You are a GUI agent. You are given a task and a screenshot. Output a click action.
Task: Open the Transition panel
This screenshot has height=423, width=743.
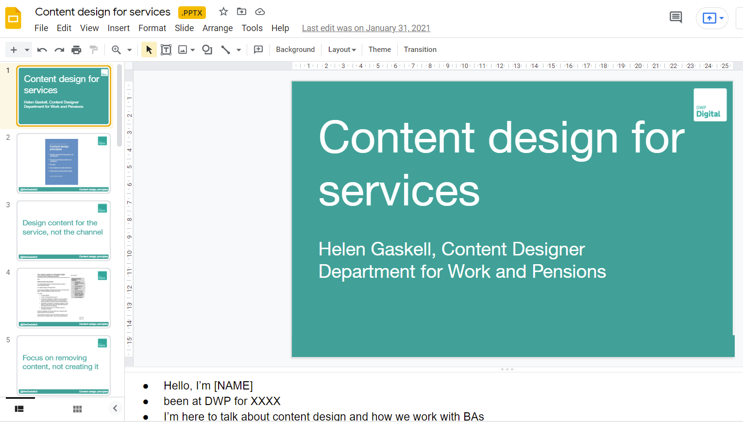420,49
